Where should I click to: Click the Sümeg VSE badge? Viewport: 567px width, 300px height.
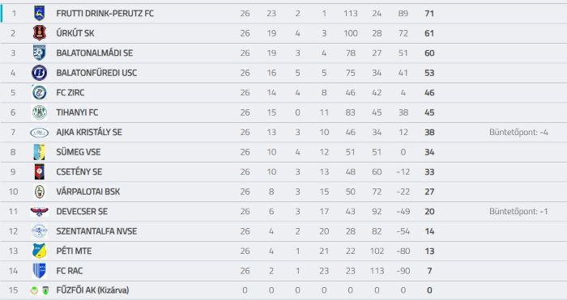[x=39, y=152]
